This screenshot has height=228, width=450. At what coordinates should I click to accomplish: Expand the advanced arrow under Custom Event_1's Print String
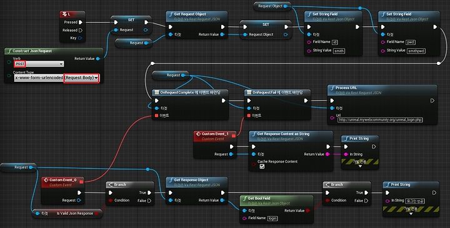[361, 166]
